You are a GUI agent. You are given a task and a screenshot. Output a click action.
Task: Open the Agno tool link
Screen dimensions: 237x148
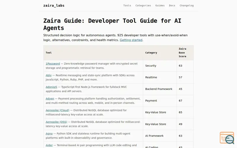tap(49, 133)
